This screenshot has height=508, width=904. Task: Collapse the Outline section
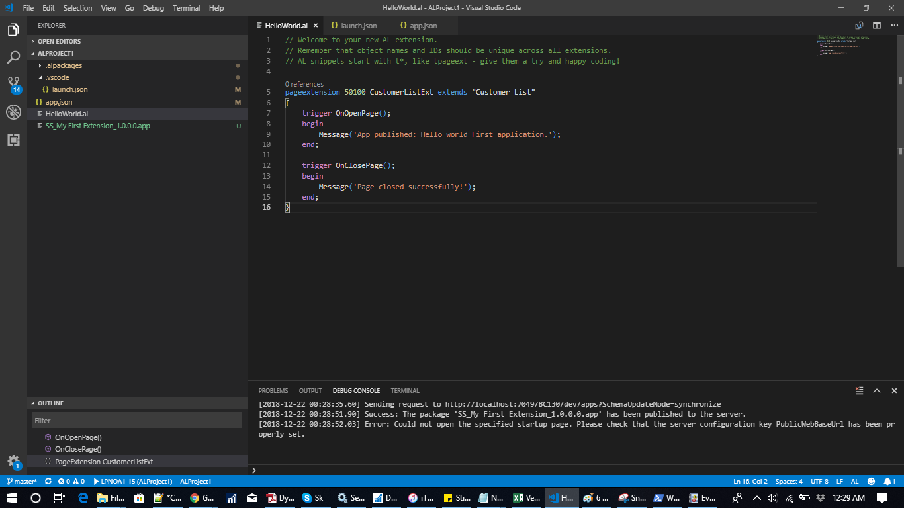pos(50,403)
